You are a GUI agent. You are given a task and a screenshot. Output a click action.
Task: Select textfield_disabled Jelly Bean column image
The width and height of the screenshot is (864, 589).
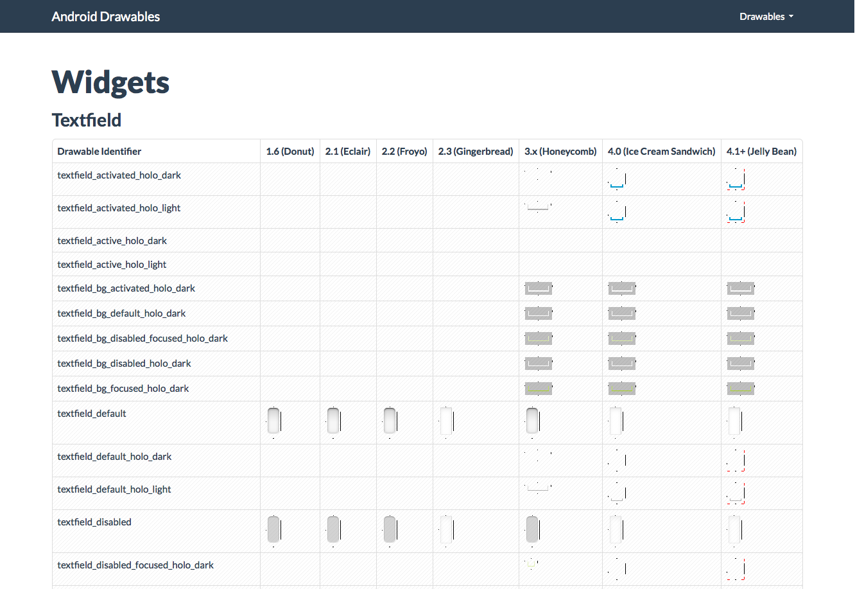(x=735, y=530)
